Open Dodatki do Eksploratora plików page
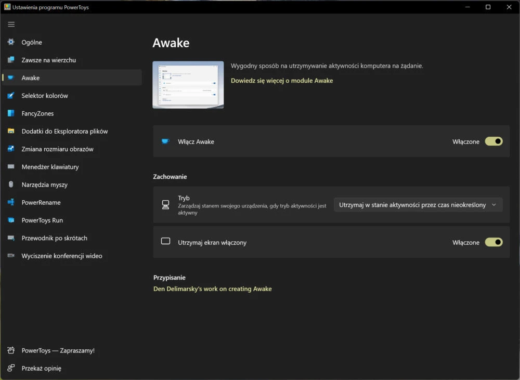The width and height of the screenshot is (520, 380). 72,132
